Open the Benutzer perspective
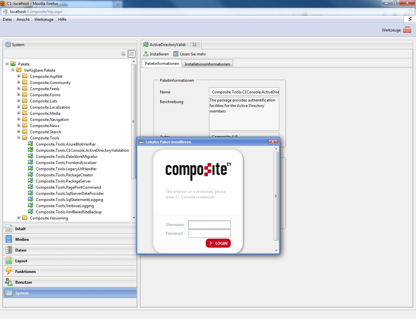416x319 pixels. [x=23, y=282]
